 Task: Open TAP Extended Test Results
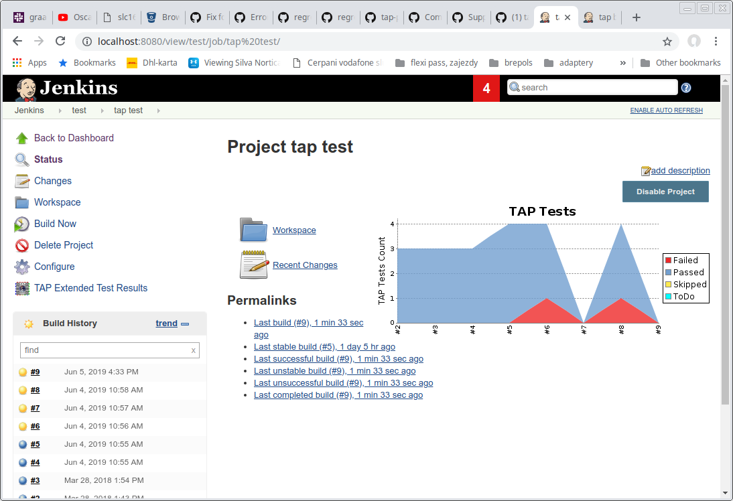point(90,288)
